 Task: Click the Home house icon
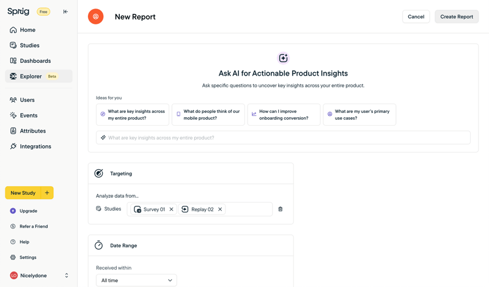(13, 30)
